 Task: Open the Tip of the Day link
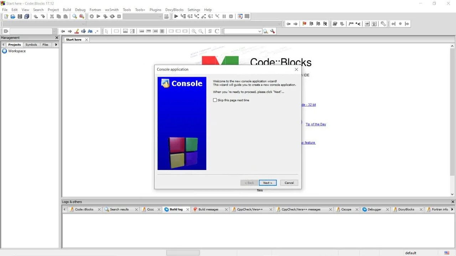tap(316, 124)
